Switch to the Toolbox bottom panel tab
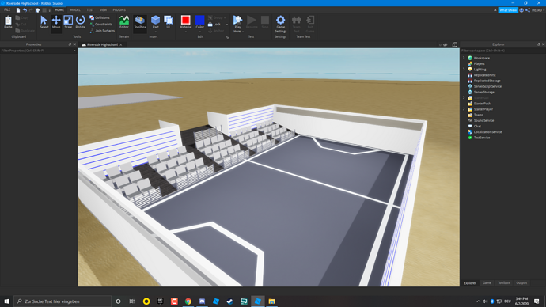Viewport: 546px width, 307px height. [503, 283]
